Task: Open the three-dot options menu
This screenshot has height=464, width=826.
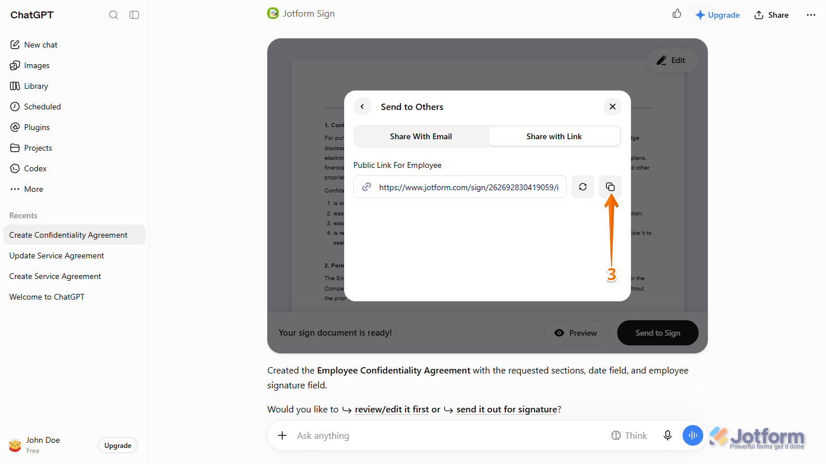Action: point(811,15)
